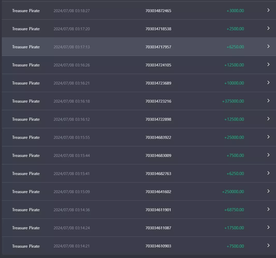
Task: Click Treasure Pirate game name at 03:18:27
Action: click(x=26, y=11)
